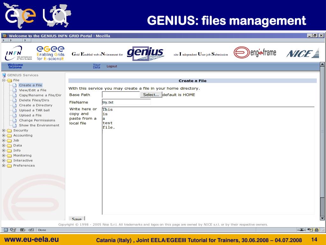This screenshot has width=326, height=245.
Task: Expand the Accounting tree node
Action: 4,135
